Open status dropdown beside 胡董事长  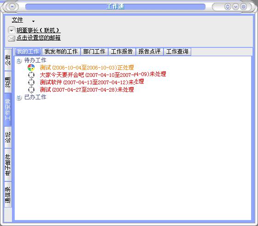point(12,30)
